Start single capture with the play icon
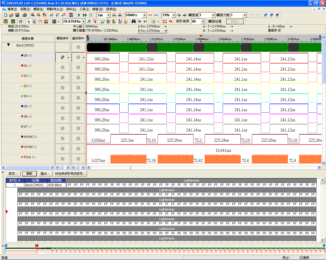 tap(79, 15)
